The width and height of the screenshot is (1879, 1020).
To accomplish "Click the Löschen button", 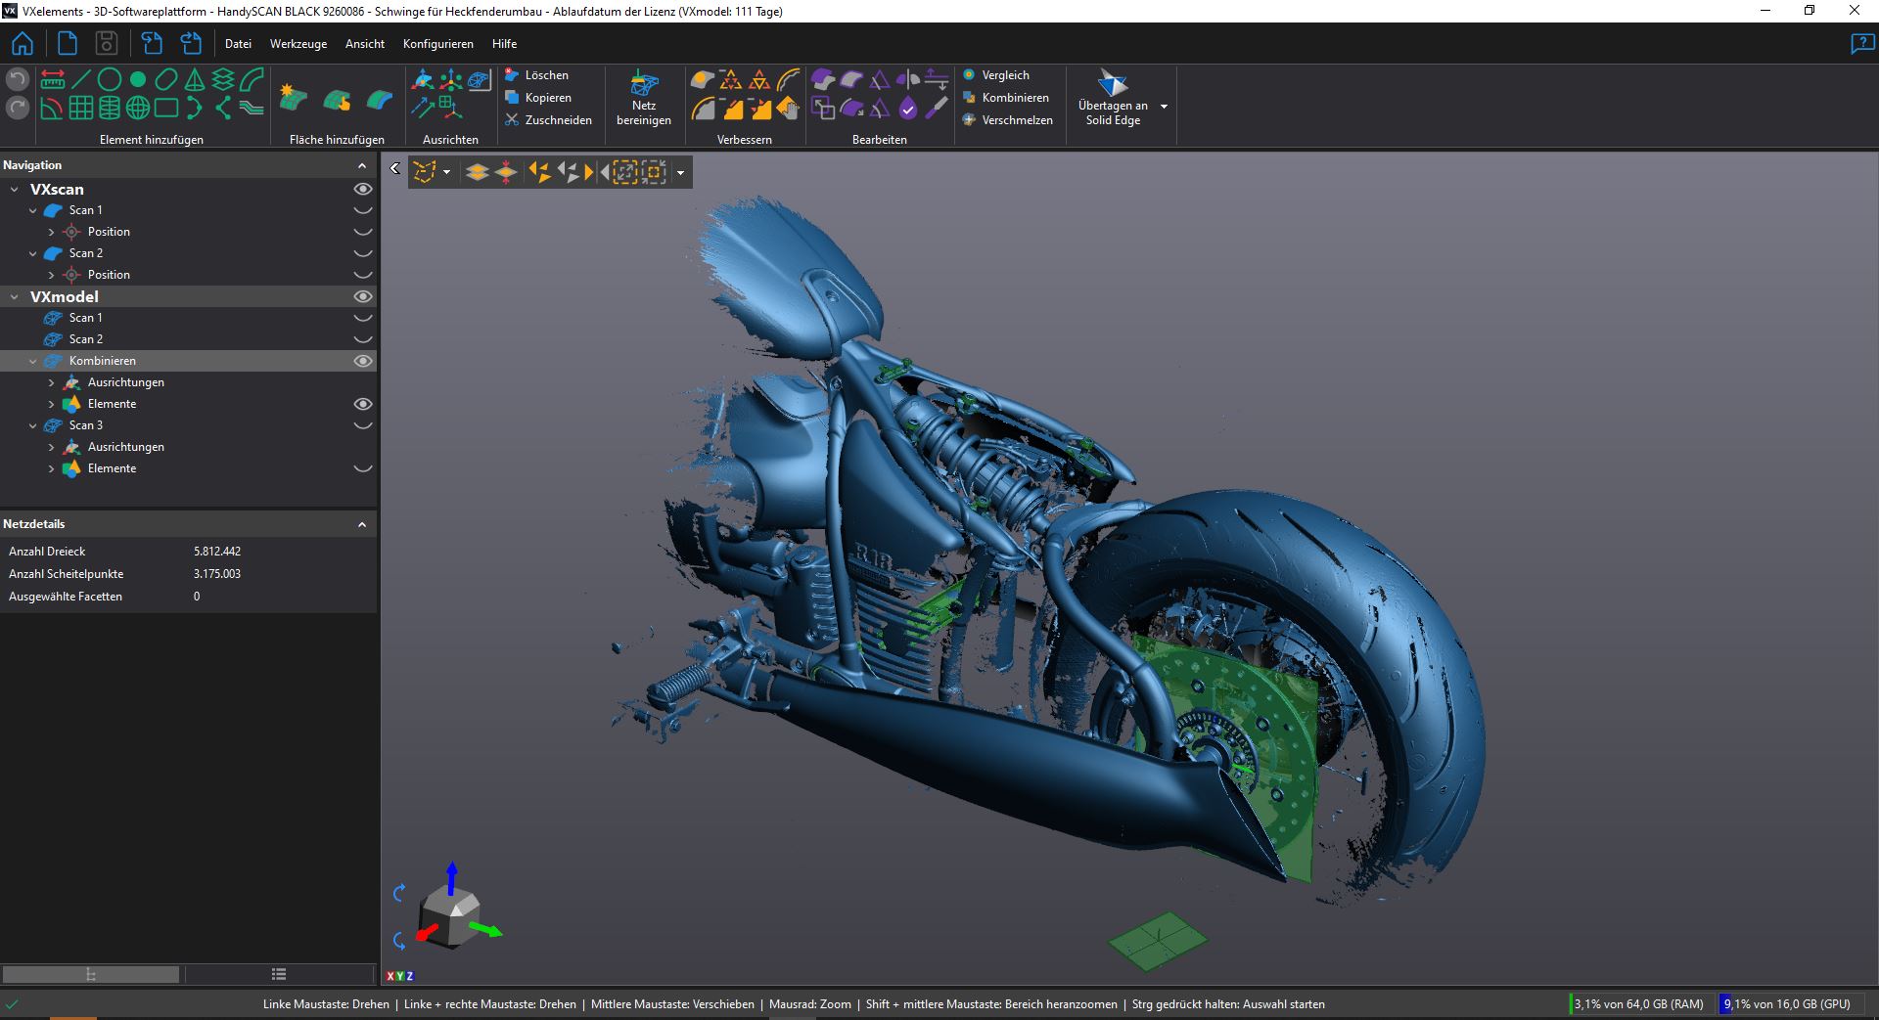I will (x=536, y=75).
